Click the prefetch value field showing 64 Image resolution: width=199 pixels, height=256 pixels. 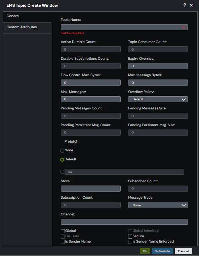(x=124, y=172)
